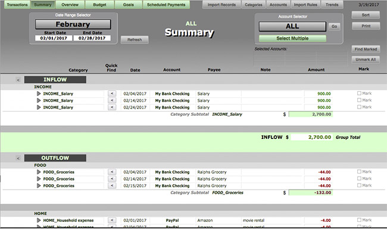Click the FOOD_Groceries subtotal value -132.00
The height and width of the screenshot is (229, 387).
click(311, 193)
